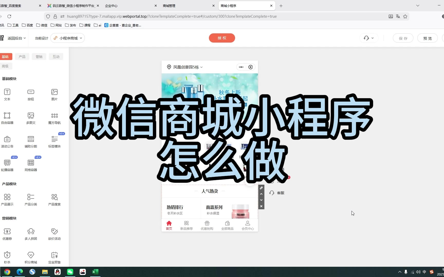The height and width of the screenshot is (277, 444).
Task: Switch to the 互动 module tab
Action: click(56, 57)
